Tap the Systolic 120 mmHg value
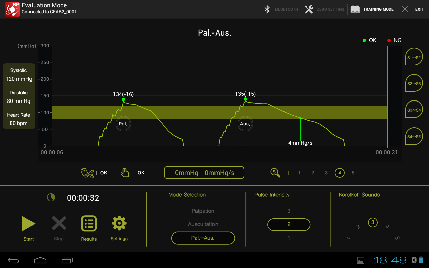 pyautogui.click(x=19, y=79)
